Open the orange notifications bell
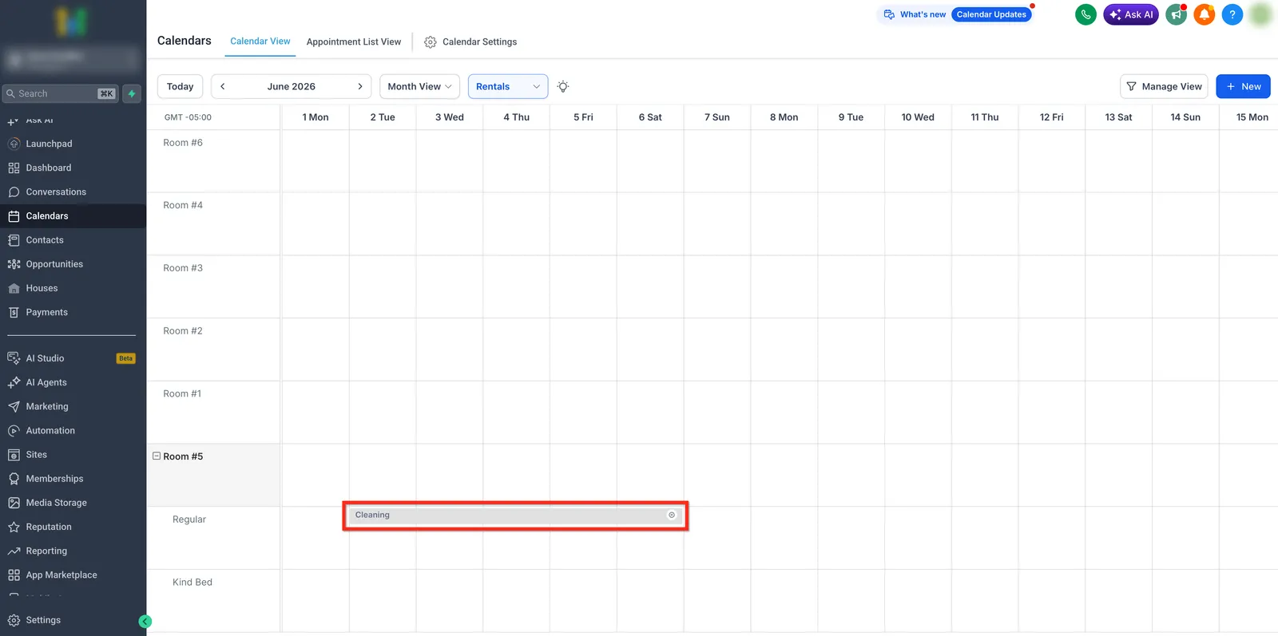 (x=1205, y=14)
